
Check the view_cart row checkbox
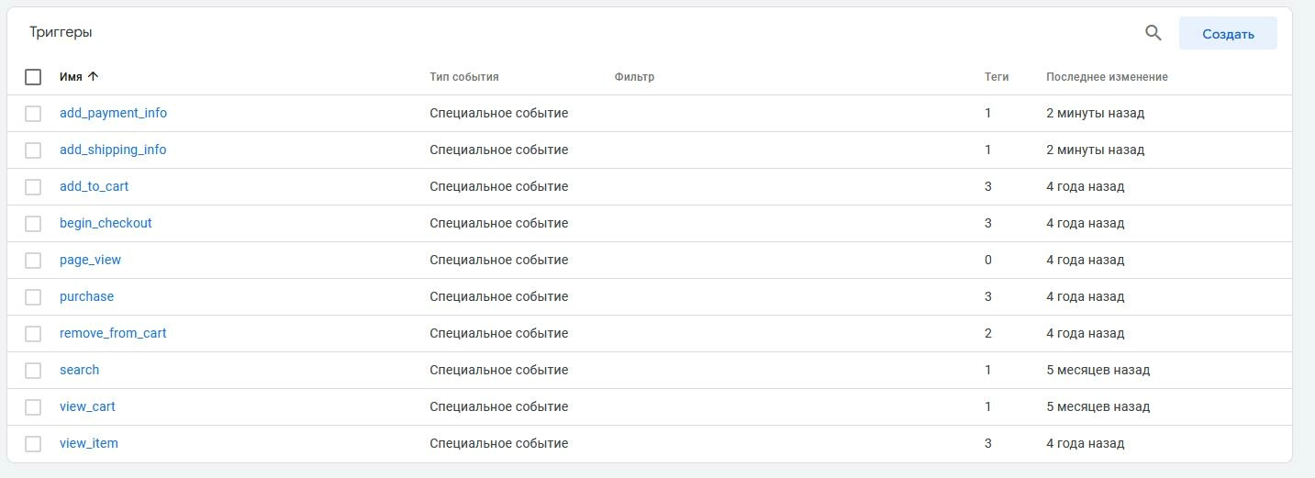tap(33, 407)
